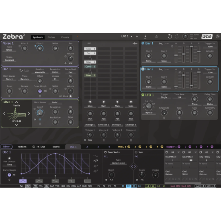Click the Noise 1 module in grid
The height and width of the screenshot is (221, 221).
(90, 49)
